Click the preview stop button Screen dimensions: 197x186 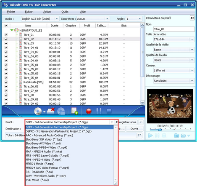(x=164, y=136)
